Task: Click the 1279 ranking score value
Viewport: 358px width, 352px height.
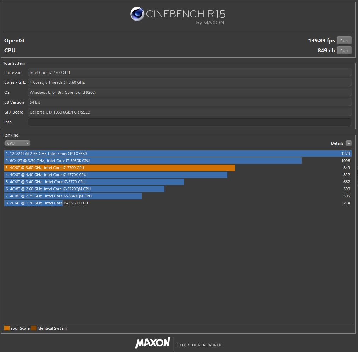Action: point(346,154)
